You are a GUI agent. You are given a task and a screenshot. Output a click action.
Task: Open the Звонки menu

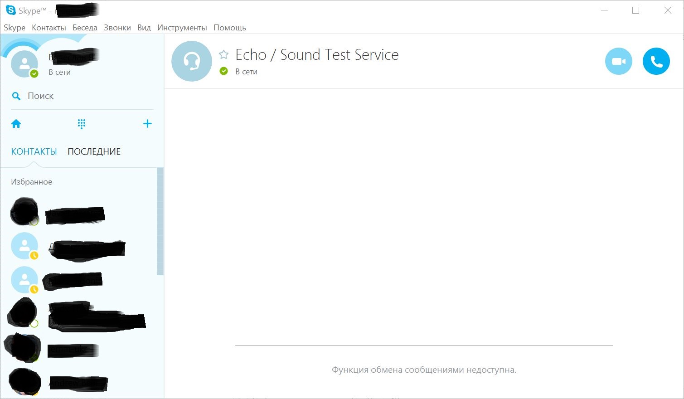tap(117, 28)
